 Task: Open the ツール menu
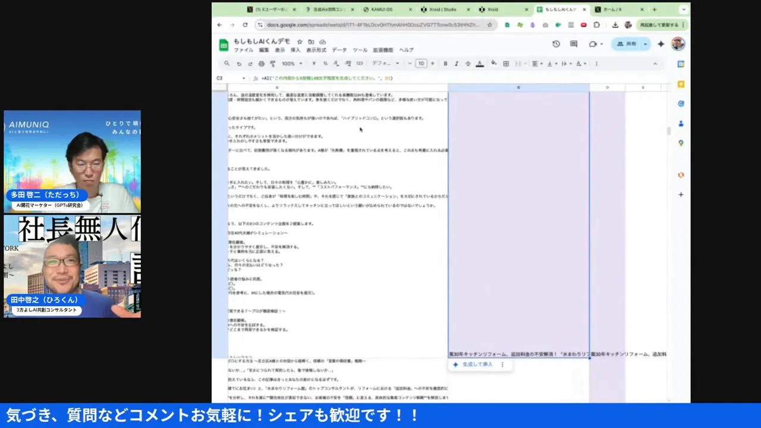tap(360, 51)
